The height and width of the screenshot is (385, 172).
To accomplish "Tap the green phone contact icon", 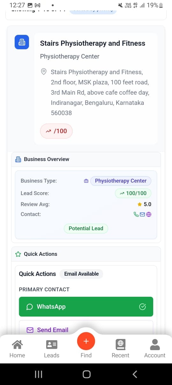I will [x=136, y=214].
